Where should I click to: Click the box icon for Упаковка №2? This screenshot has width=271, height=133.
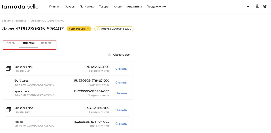coord(8,110)
